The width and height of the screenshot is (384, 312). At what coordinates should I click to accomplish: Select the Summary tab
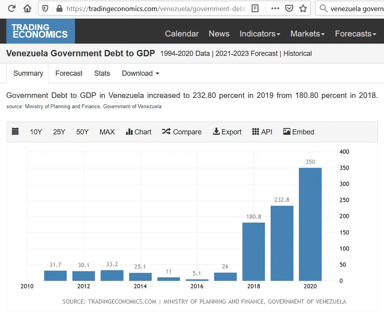(x=28, y=73)
